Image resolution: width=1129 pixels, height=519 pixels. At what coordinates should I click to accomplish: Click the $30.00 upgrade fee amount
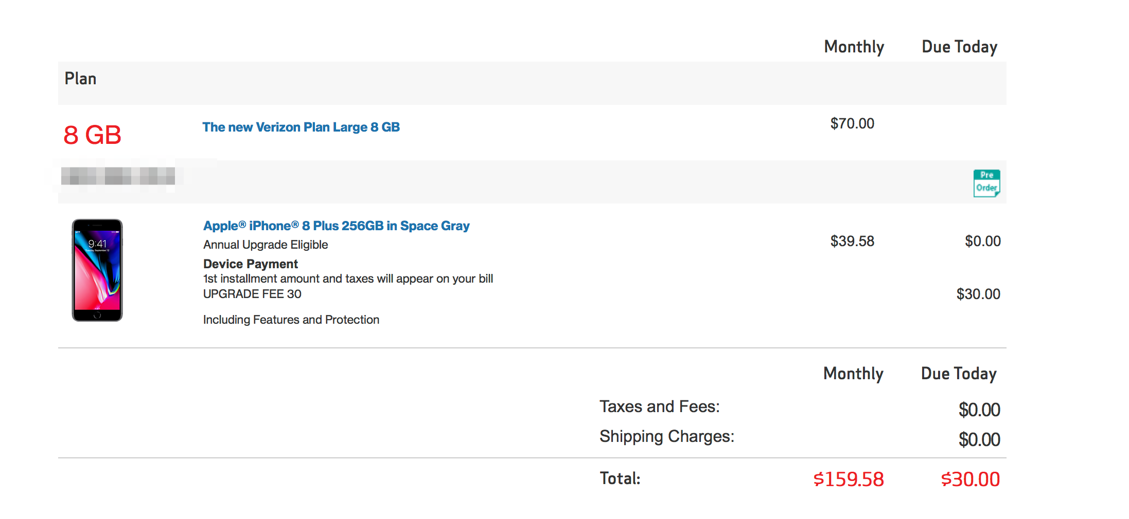(x=978, y=294)
